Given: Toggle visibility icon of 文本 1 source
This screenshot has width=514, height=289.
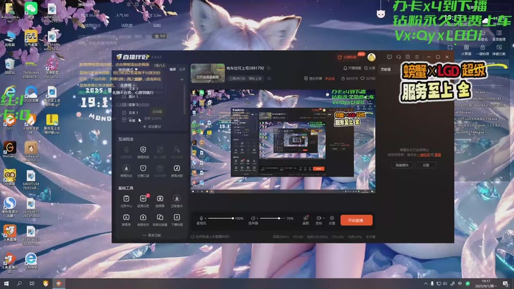Looking at the screenshot, I should pos(124,112).
